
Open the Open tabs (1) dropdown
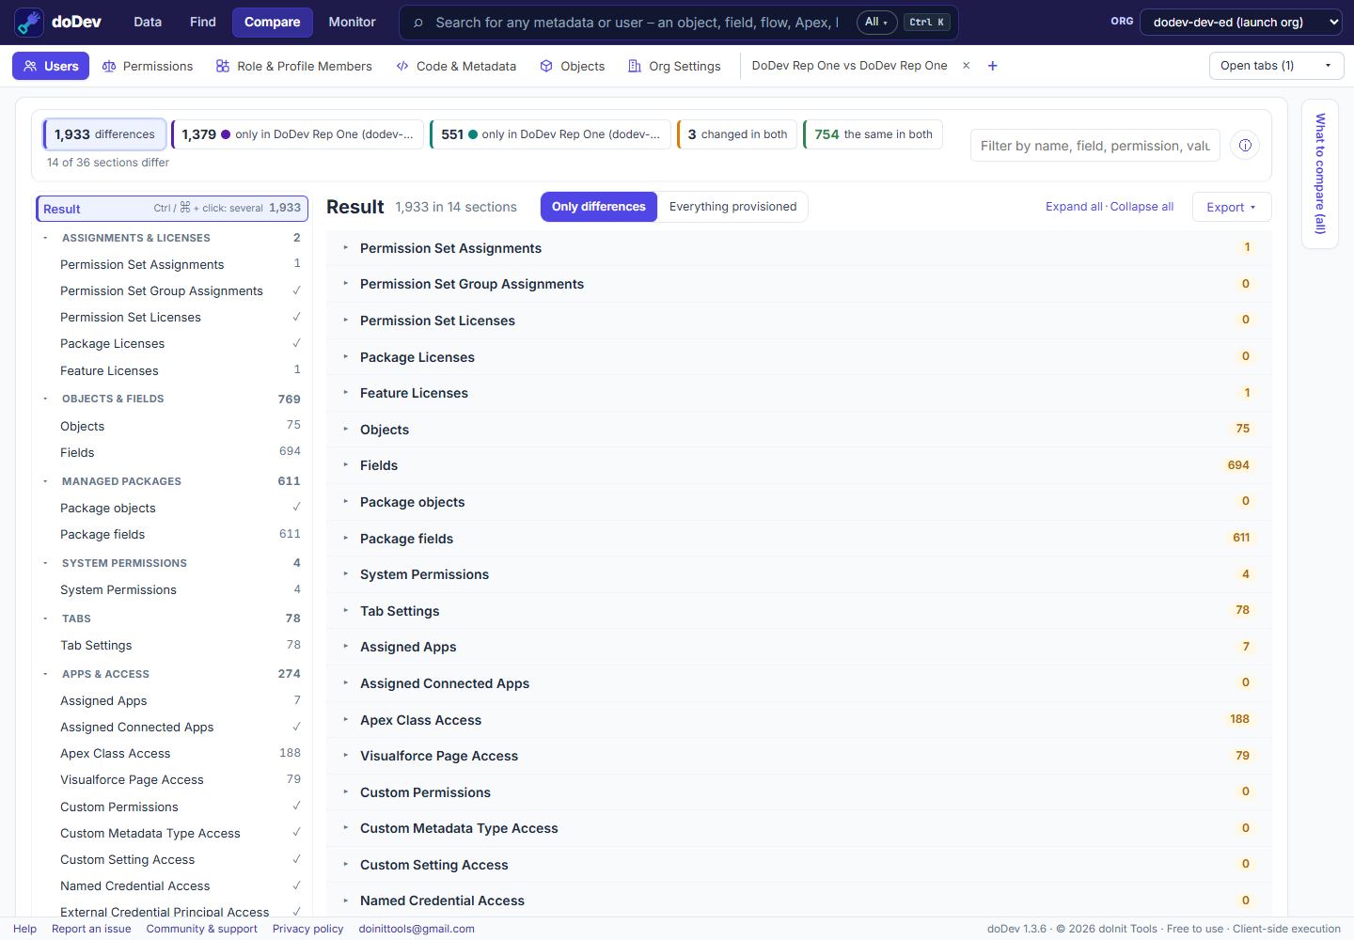pos(1276,66)
